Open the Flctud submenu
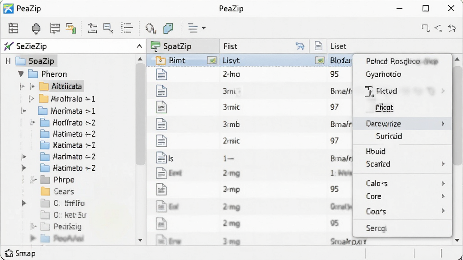The image size is (463, 260). [402, 91]
